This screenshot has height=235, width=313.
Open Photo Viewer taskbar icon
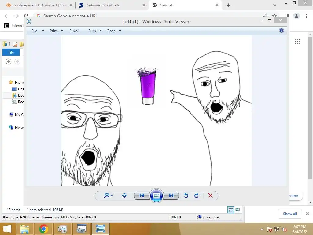click(100, 229)
